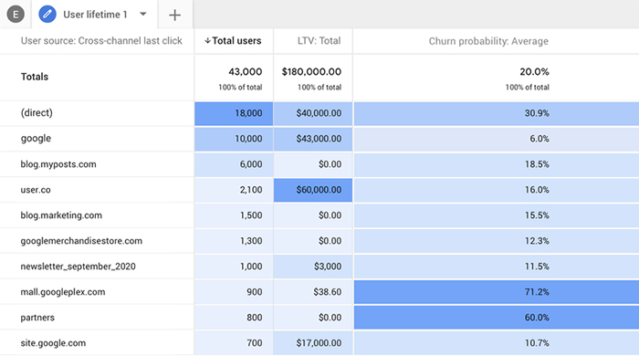The width and height of the screenshot is (639, 356).
Task: Click the 71.2% churn cell
Action: pyautogui.click(x=497, y=292)
